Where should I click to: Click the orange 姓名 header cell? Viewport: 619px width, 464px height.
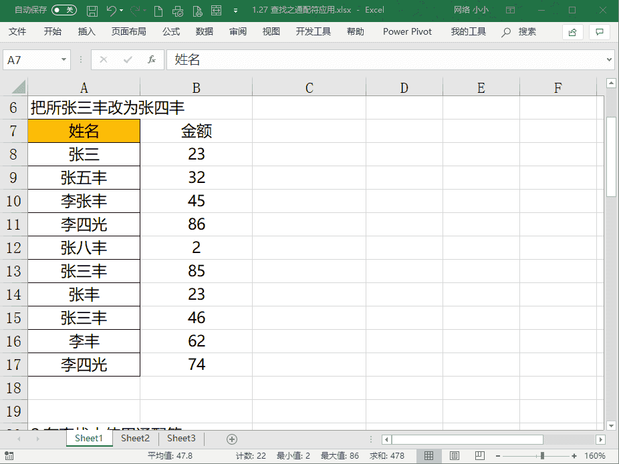point(84,131)
